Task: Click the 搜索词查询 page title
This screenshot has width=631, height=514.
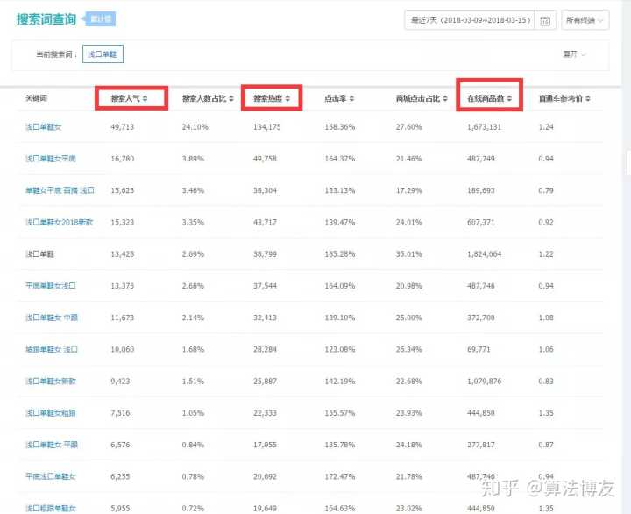Action: 46,19
